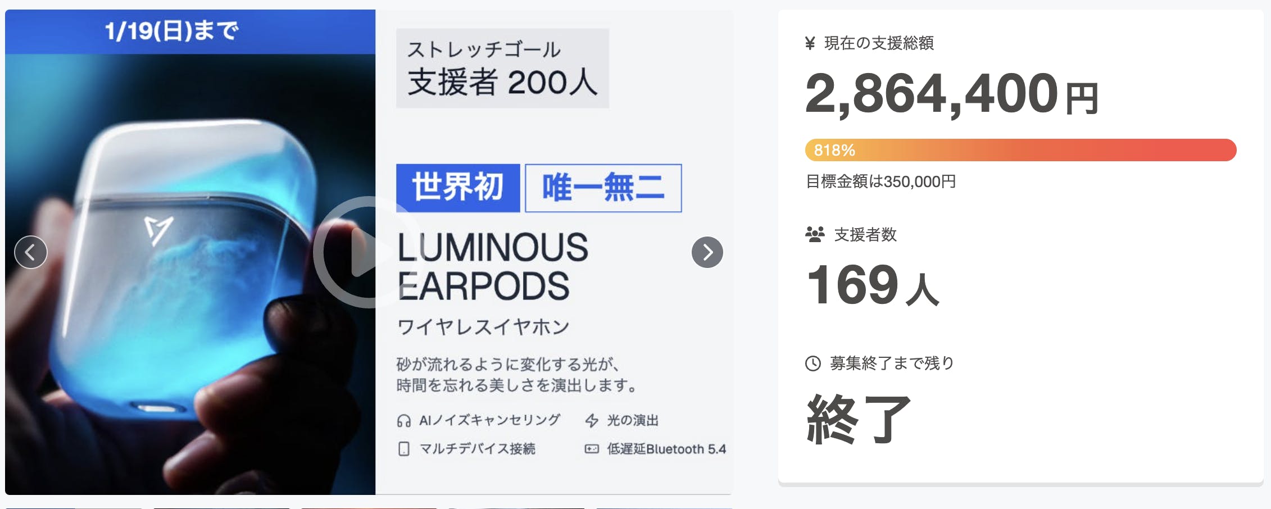Click the 目標金額は350,000円 text

coord(880,181)
